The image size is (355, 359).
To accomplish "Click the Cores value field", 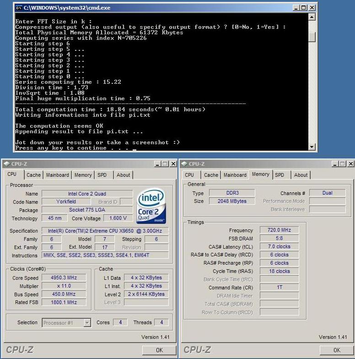I will pos(120,322).
